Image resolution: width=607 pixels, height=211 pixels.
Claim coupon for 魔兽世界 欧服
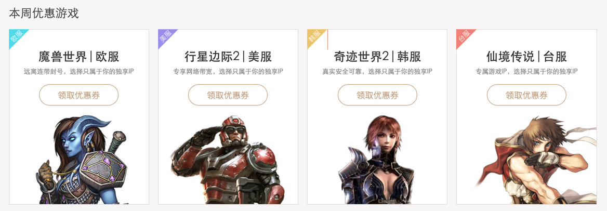point(78,95)
